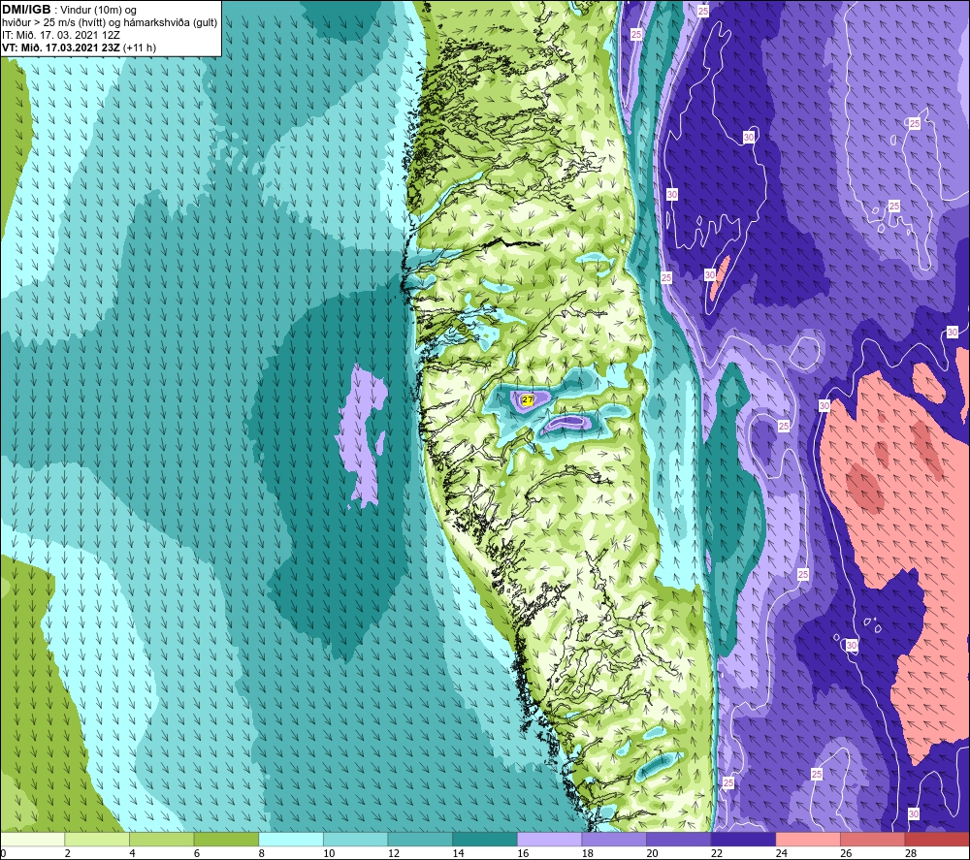Viewport: 970px width, 860px height.
Task: Select legend scale value 24
Action: pos(781,853)
